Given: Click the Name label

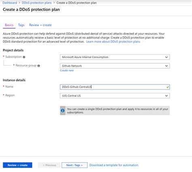Looking at the screenshot, I should (x=9, y=87).
